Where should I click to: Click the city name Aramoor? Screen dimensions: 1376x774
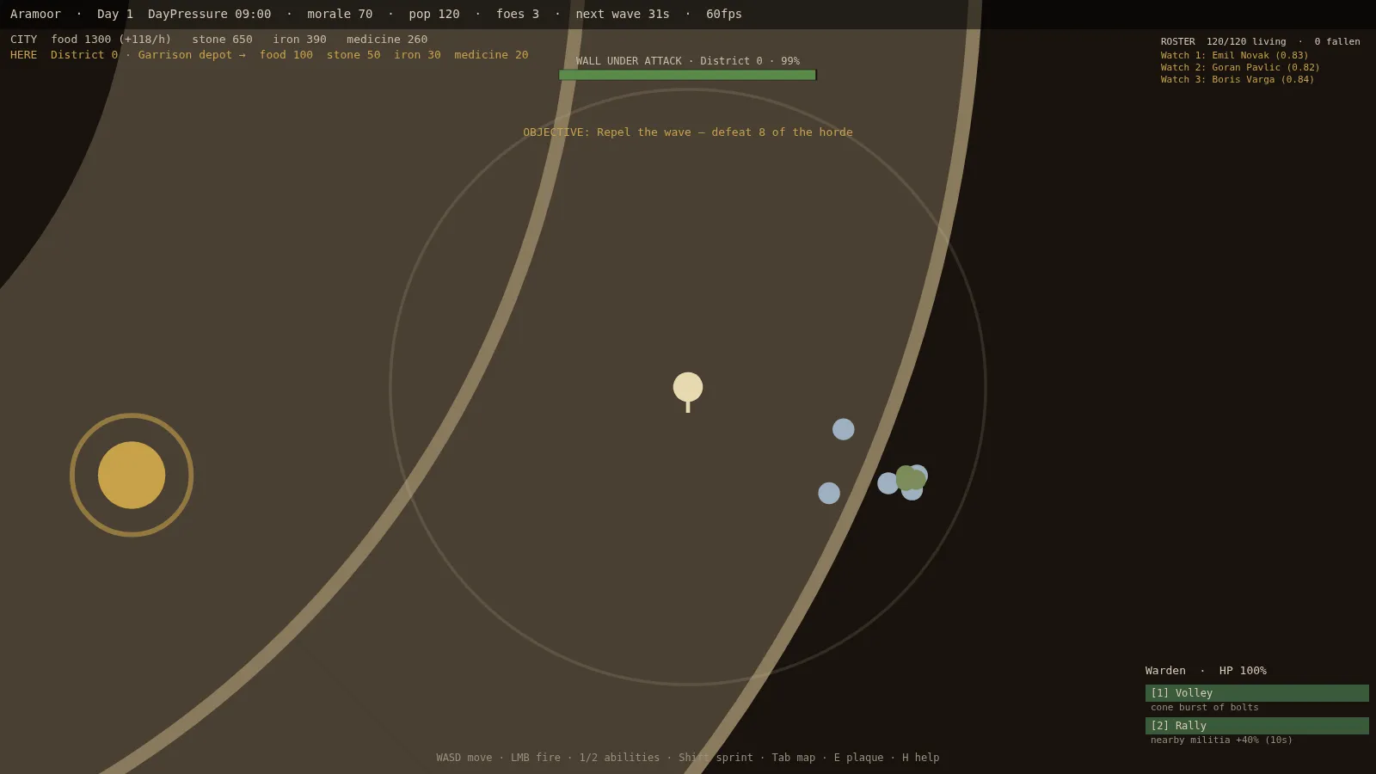[35, 14]
